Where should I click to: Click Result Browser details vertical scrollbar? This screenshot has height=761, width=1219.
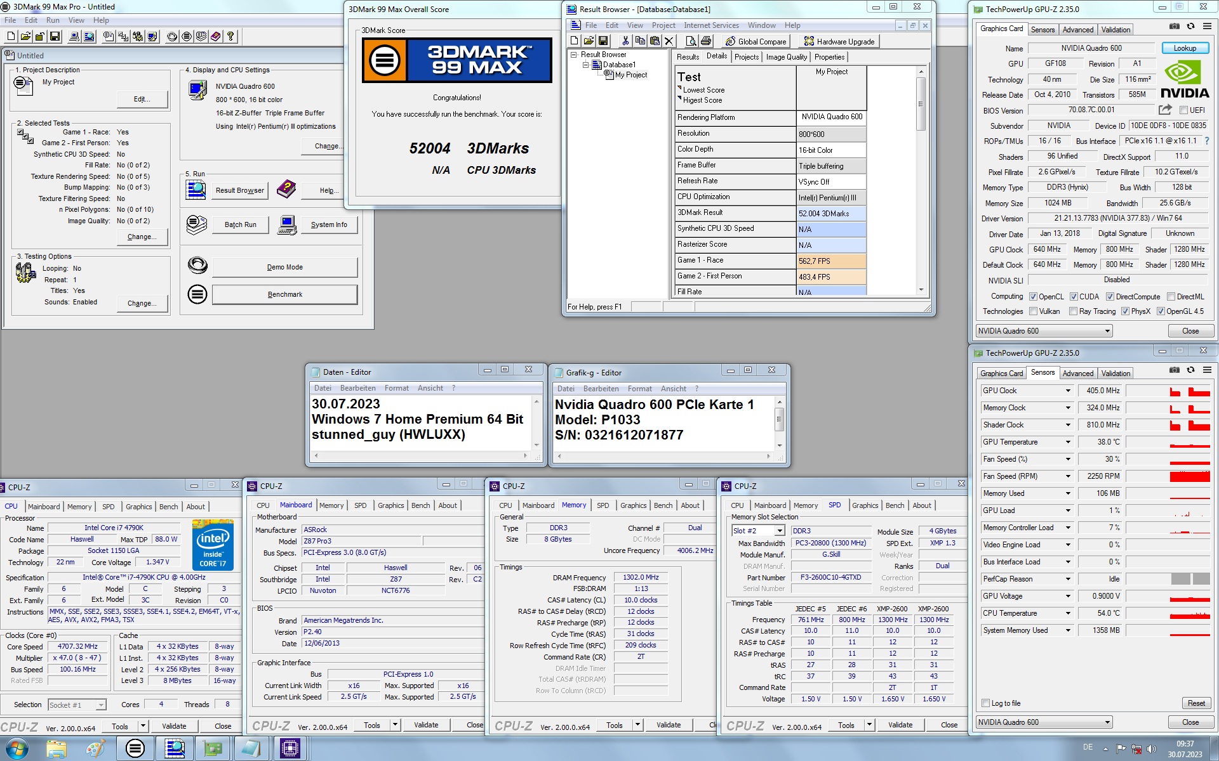[x=921, y=181]
